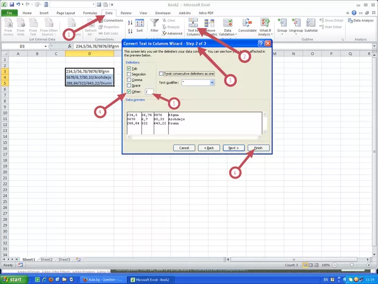Click the Subtotal icon in Outline group
Screen dimensions: 378x284
[x=311, y=24]
